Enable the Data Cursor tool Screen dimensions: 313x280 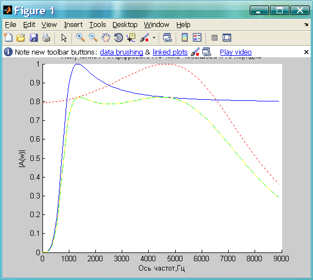pos(131,37)
